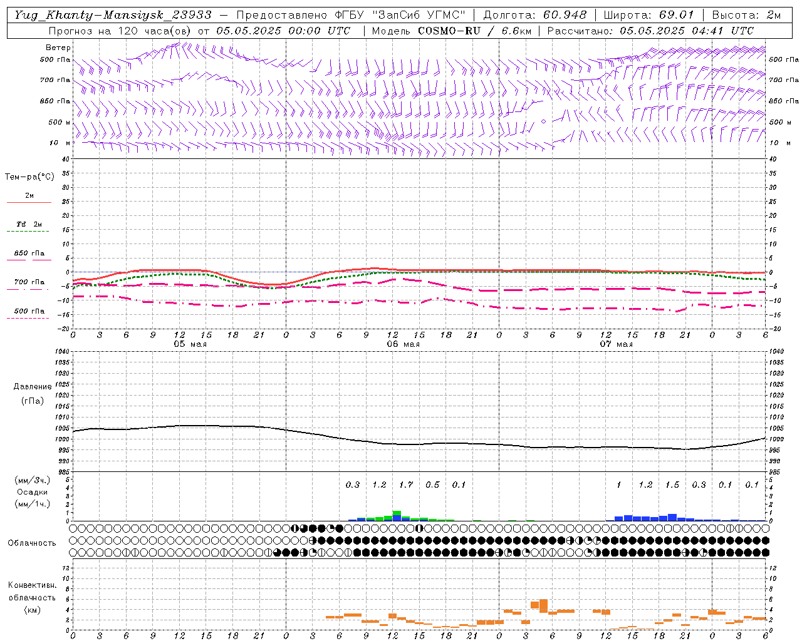Screen dimensions: 802x641
Task: Click the "(мм/1ч.)" precipitation unit label
Action: pos(32,505)
